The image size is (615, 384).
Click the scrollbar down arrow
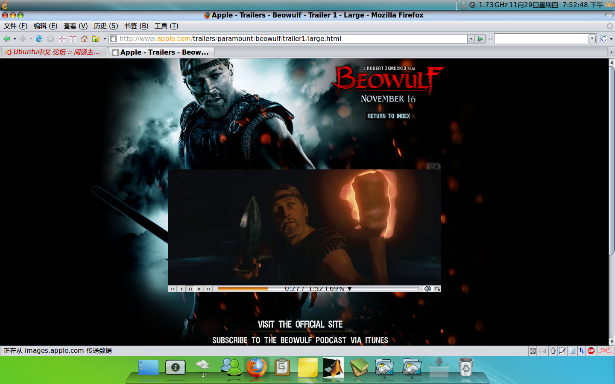click(x=612, y=342)
